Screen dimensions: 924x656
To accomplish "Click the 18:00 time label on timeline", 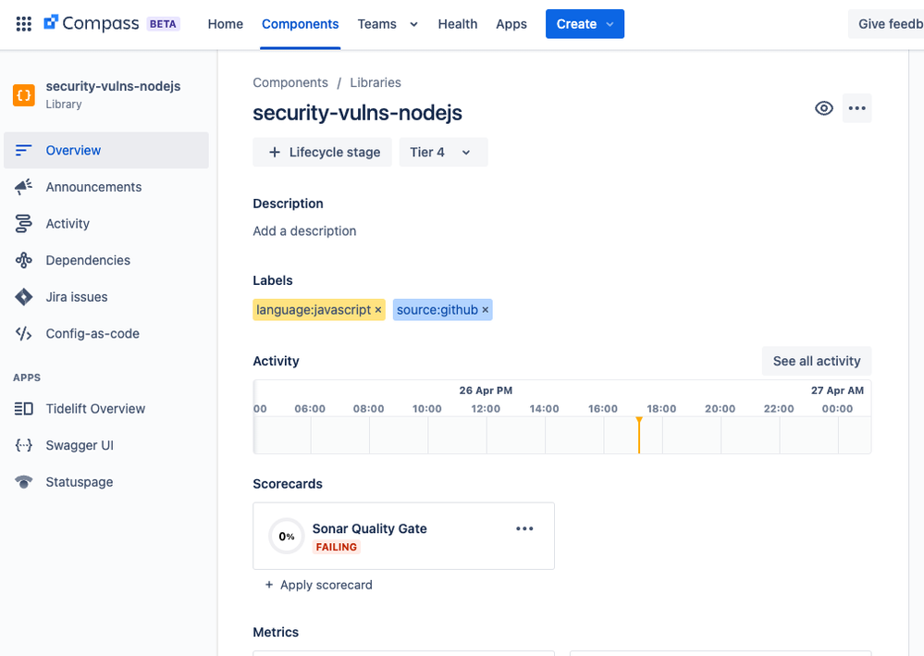I will click(661, 408).
